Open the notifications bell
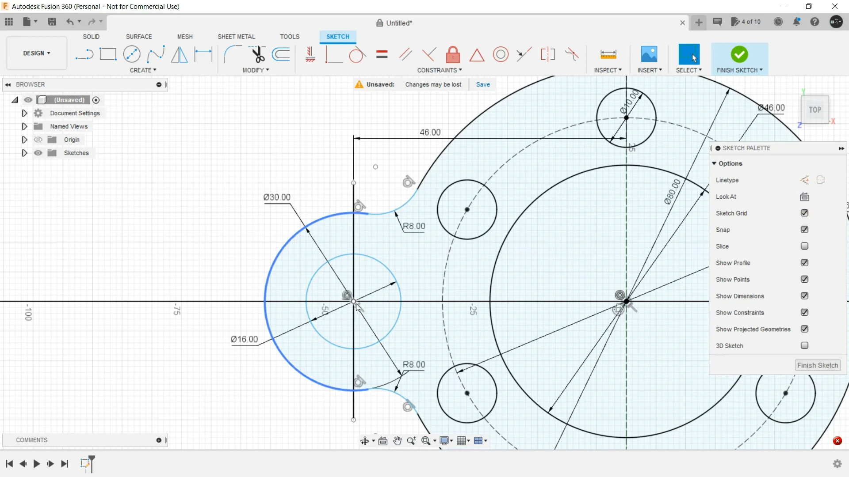The height and width of the screenshot is (477, 849). tap(796, 22)
